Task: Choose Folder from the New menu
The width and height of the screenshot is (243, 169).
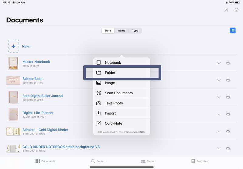Action: point(122,73)
